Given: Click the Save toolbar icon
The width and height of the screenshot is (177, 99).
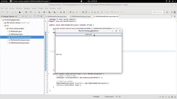Looking at the screenshot, I should tap(12, 12).
